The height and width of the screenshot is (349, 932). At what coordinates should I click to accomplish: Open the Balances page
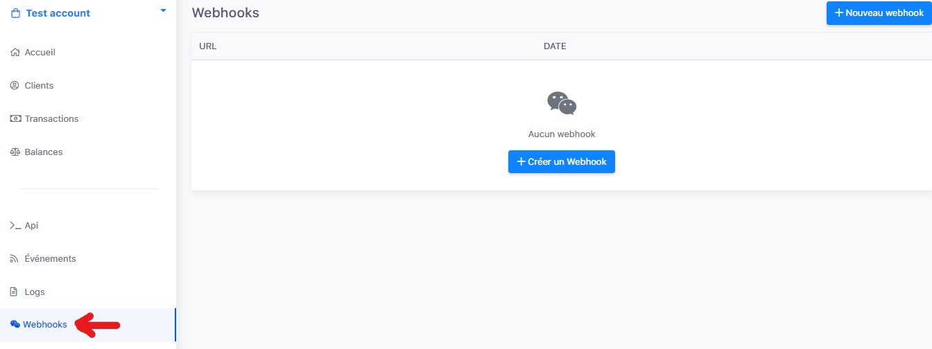[x=44, y=152]
